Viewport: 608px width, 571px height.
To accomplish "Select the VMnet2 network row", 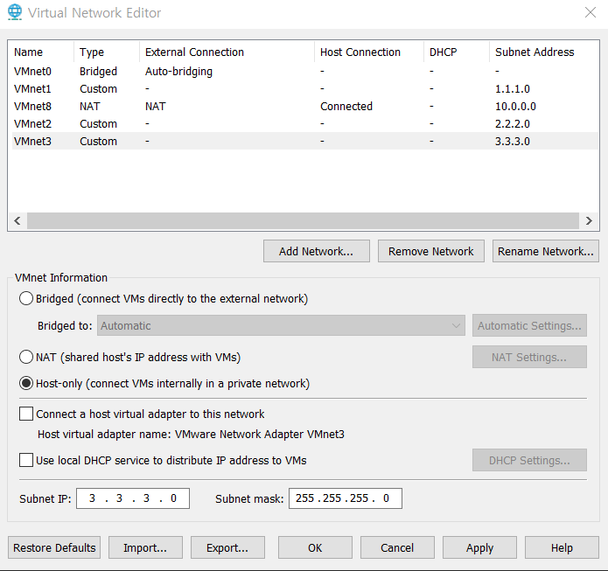I will tap(304, 123).
